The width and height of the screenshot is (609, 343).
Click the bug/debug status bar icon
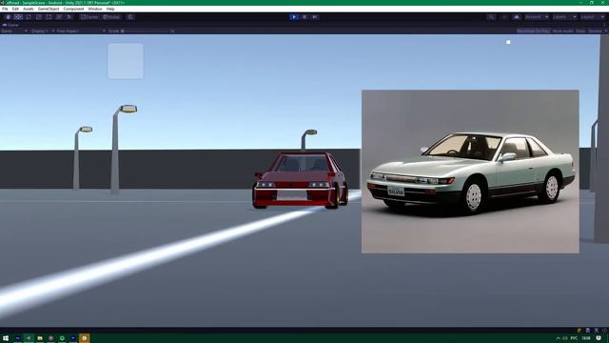point(580,331)
